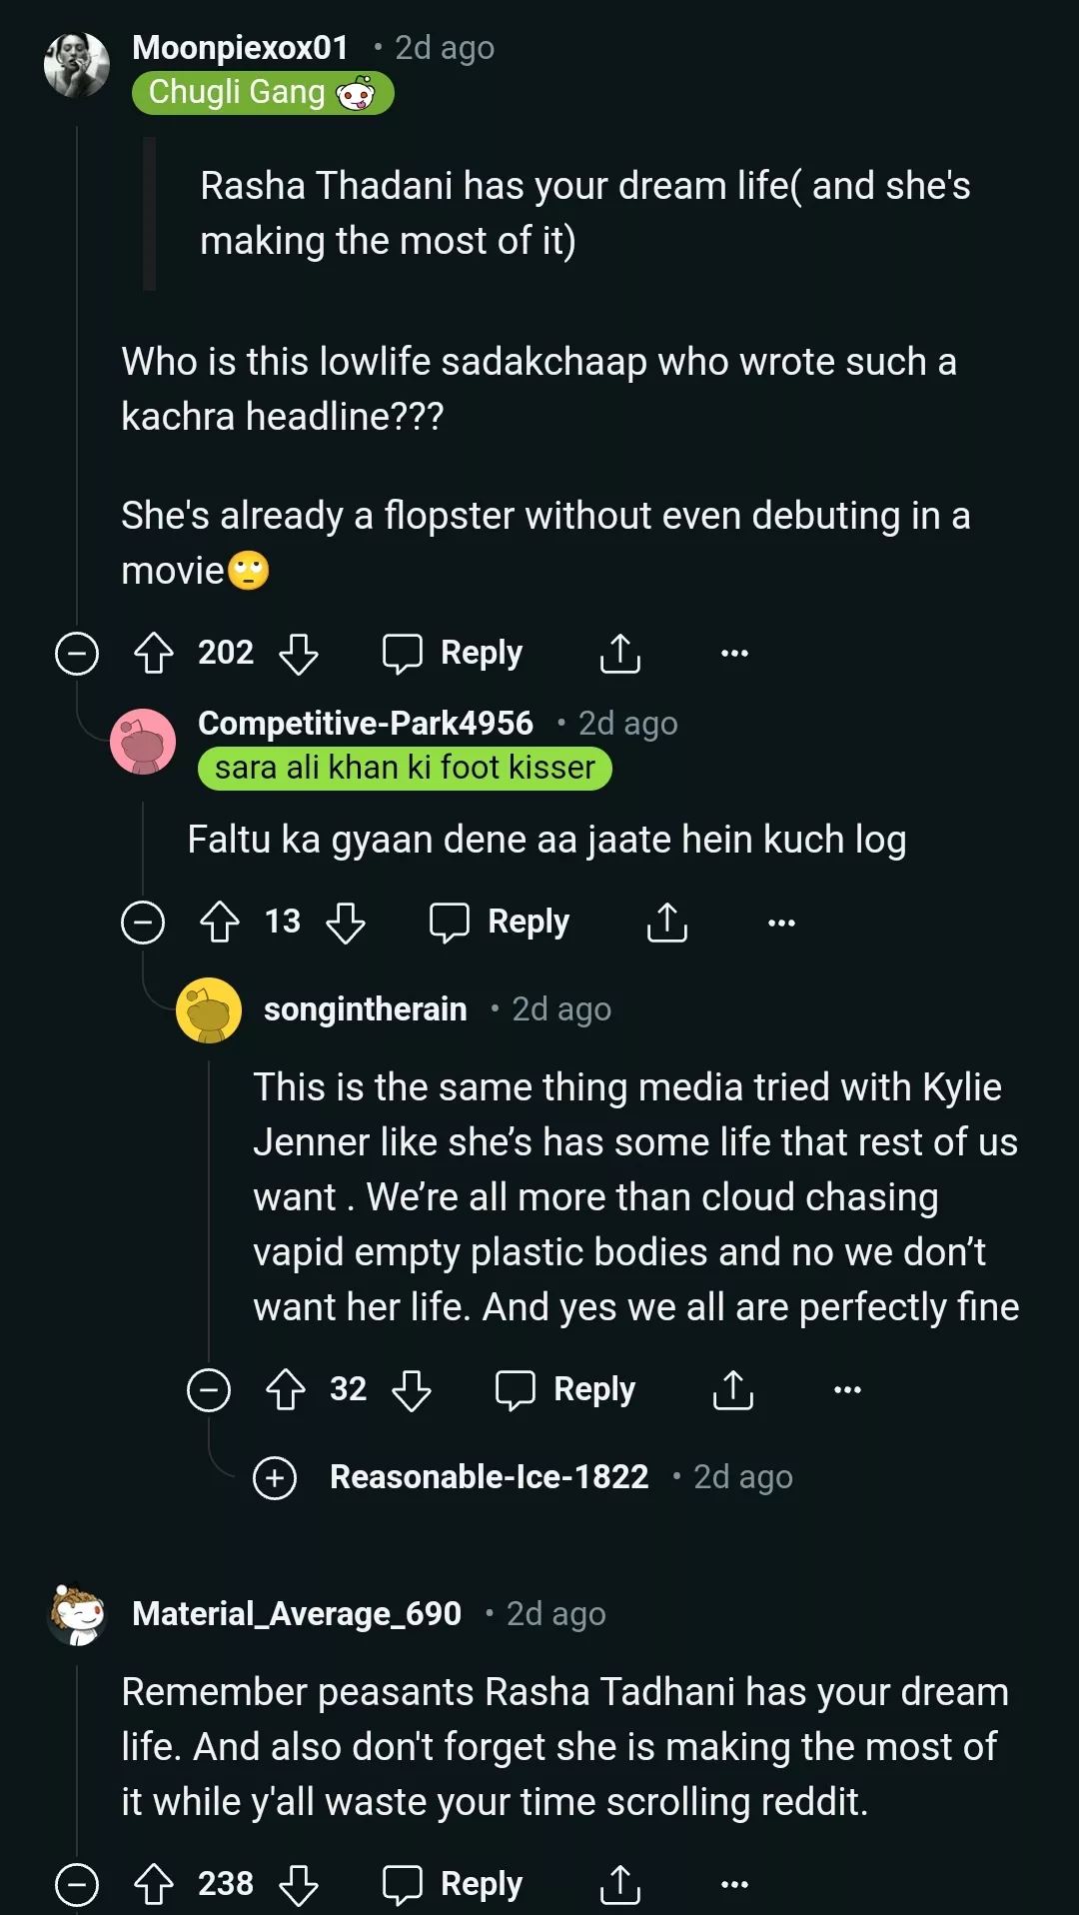This screenshot has height=1915, width=1079.
Task: Open more options on Moonpiexox01's comment
Action: coord(734,654)
